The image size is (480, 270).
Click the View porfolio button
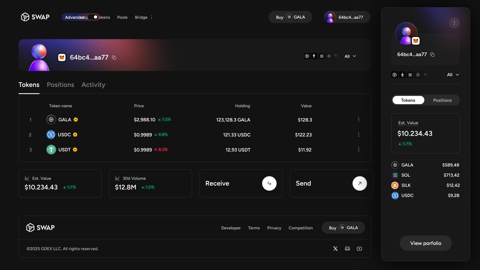pos(425,243)
